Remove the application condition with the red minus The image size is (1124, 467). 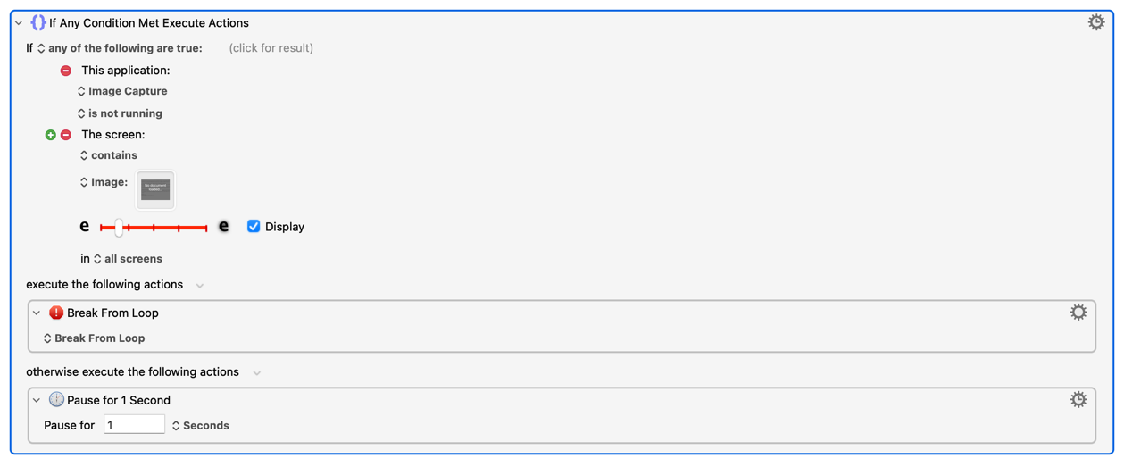(66, 71)
